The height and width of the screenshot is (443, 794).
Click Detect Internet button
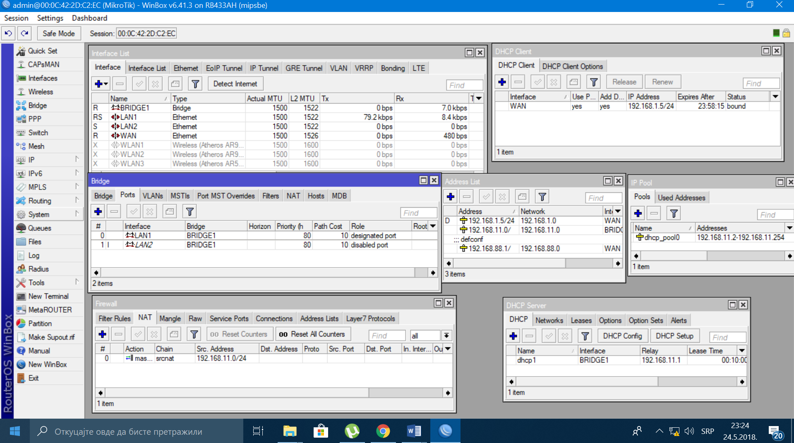235,84
